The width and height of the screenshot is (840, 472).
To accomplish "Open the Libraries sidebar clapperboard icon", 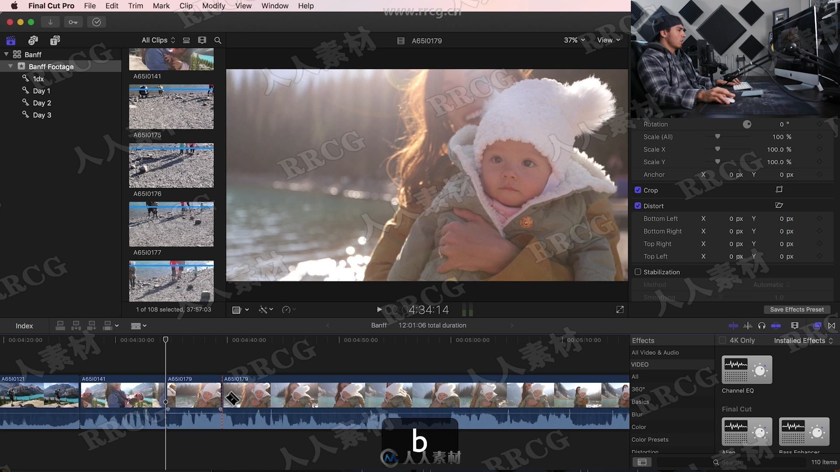I will pos(11,41).
